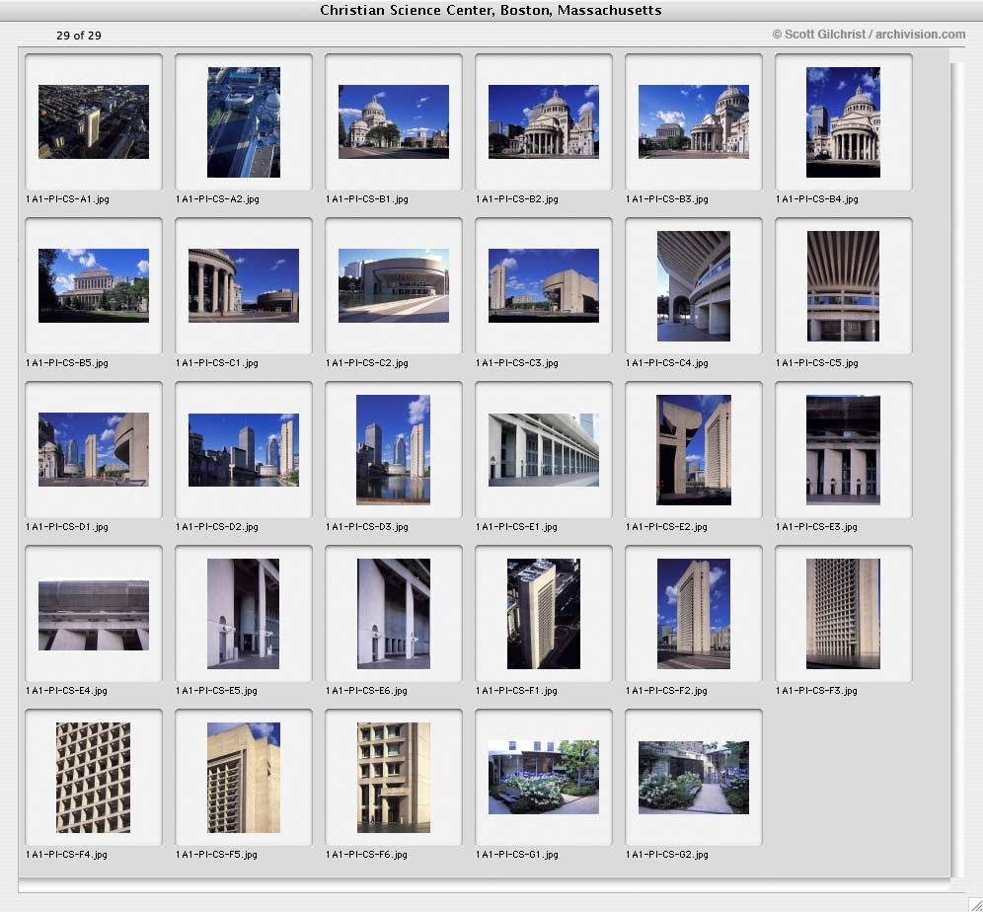Click thumbnail 1A1-PI-CS-F3.jpg
The height and width of the screenshot is (912, 983).
click(843, 614)
